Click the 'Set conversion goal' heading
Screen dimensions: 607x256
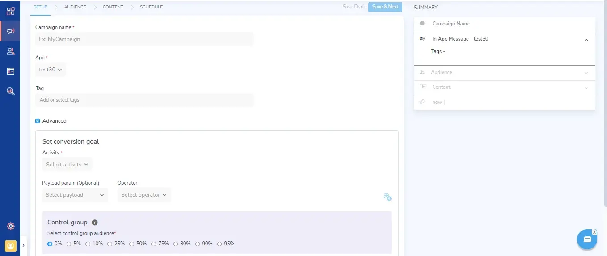pos(71,141)
